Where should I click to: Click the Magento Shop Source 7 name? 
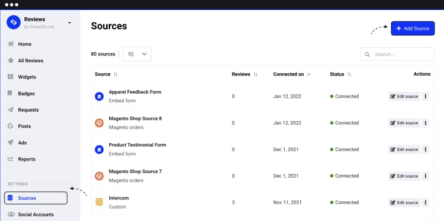click(135, 172)
